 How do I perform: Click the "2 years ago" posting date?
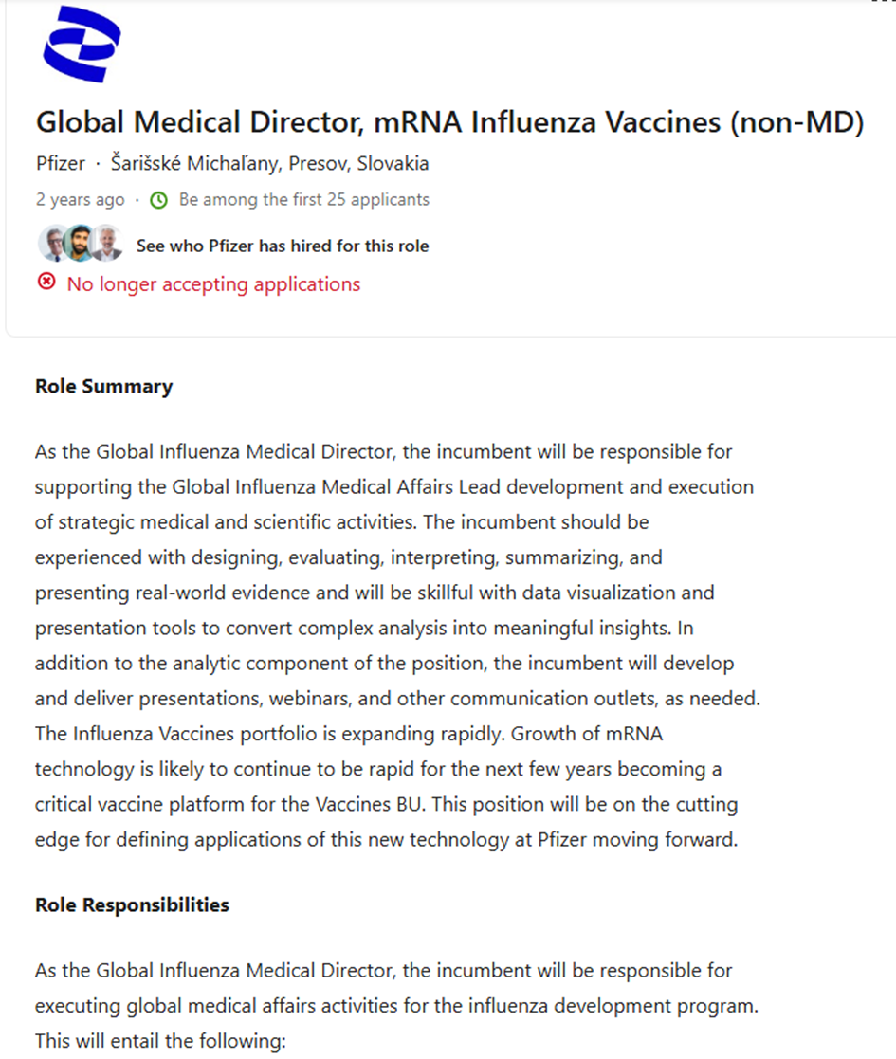point(80,200)
